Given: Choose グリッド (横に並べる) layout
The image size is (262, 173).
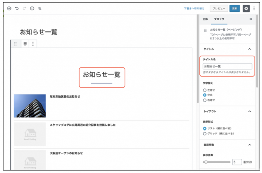Looking at the screenshot, I should coord(205,133).
